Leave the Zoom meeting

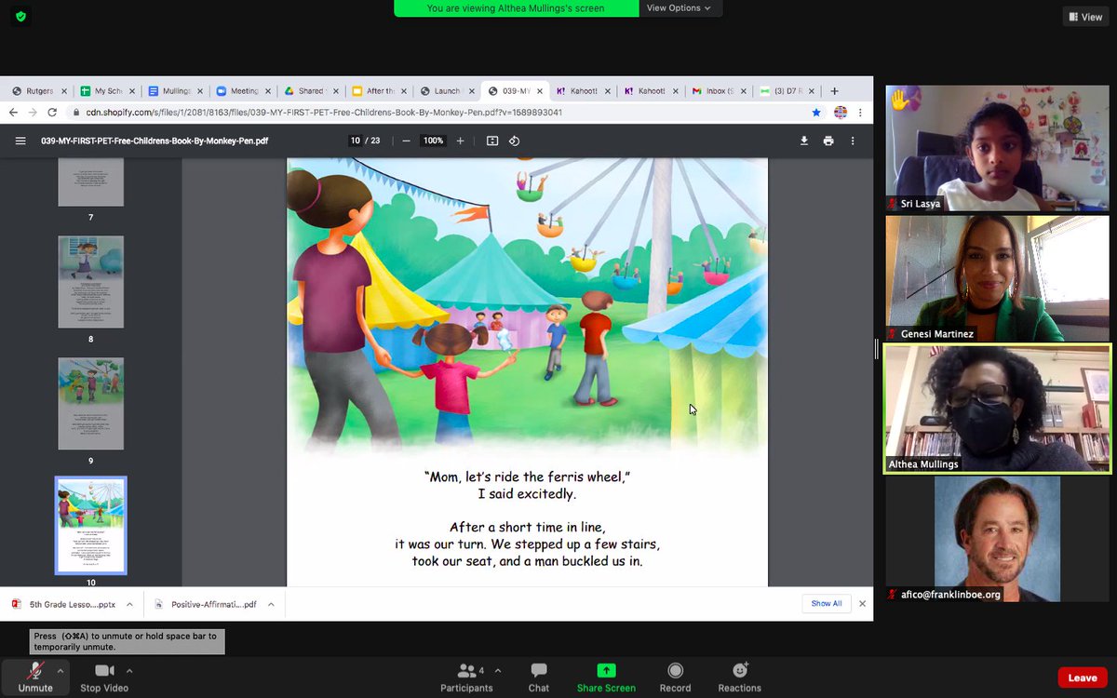click(x=1082, y=678)
